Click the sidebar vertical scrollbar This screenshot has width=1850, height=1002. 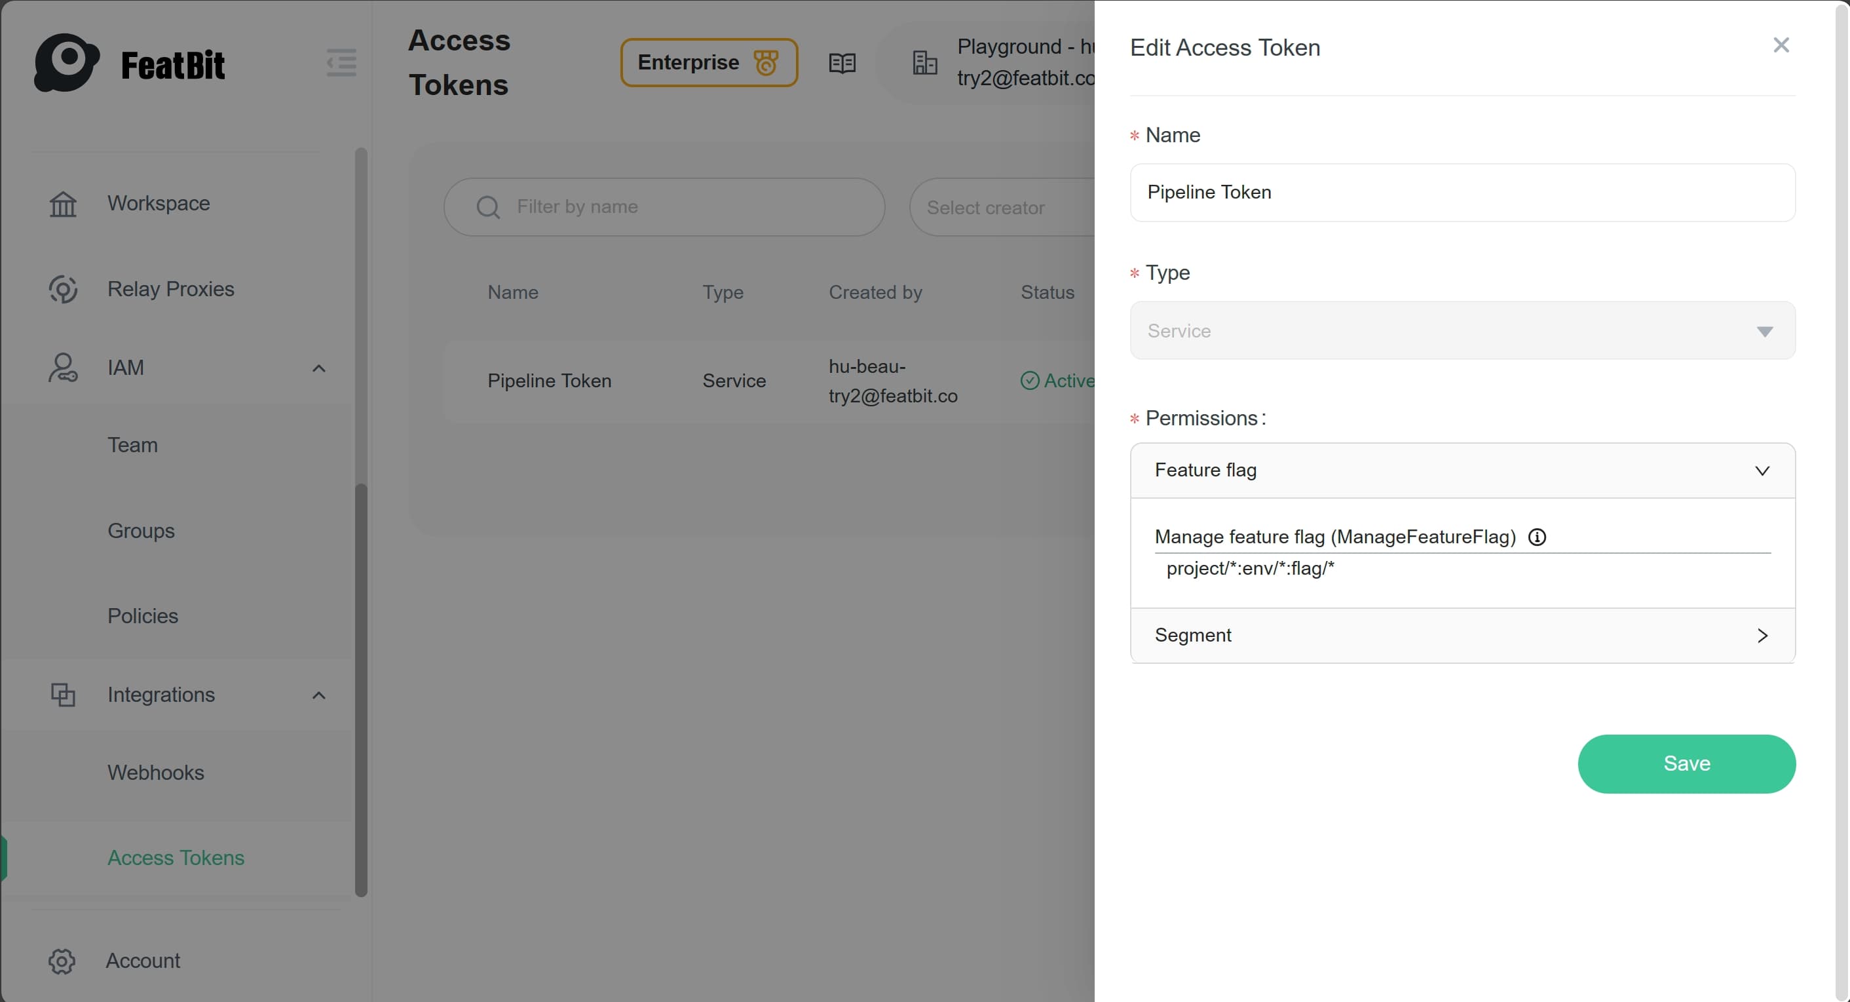361,689
